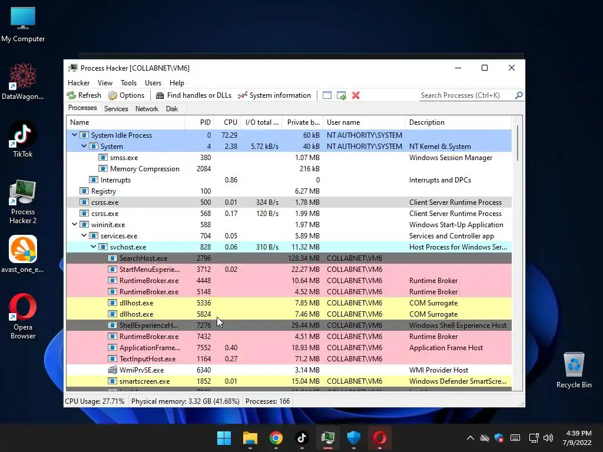The image size is (603, 452).
Task: Open the View menu
Action: [105, 83]
